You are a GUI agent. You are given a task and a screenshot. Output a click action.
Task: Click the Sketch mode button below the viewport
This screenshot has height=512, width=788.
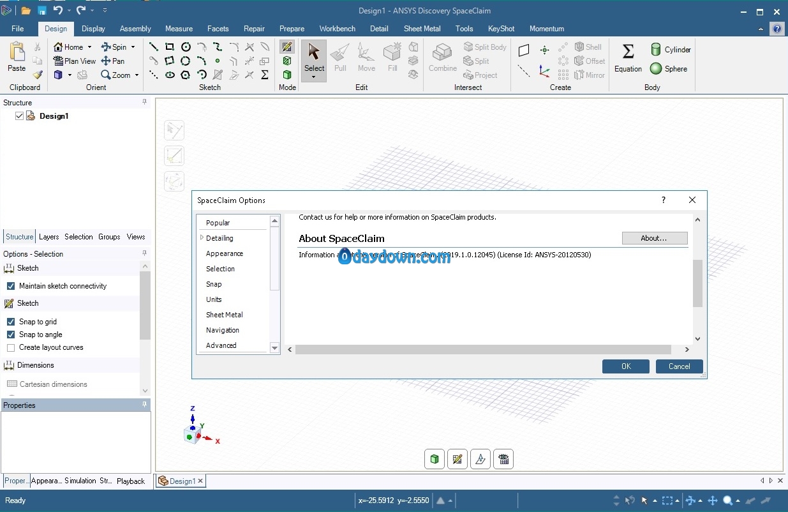(x=457, y=458)
